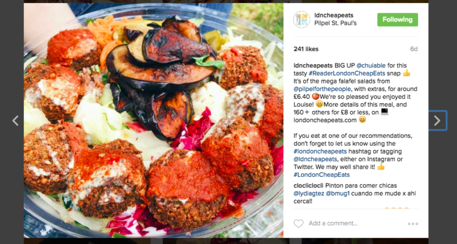
Task: Open the @lydiagtez mention
Action: (309, 193)
